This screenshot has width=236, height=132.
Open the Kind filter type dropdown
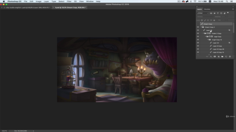pos(202,13)
